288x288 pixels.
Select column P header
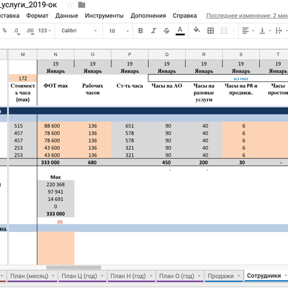pyautogui.click(x=130, y=55)
